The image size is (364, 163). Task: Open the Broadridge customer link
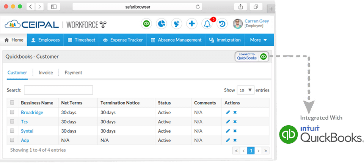pos(32,112)
